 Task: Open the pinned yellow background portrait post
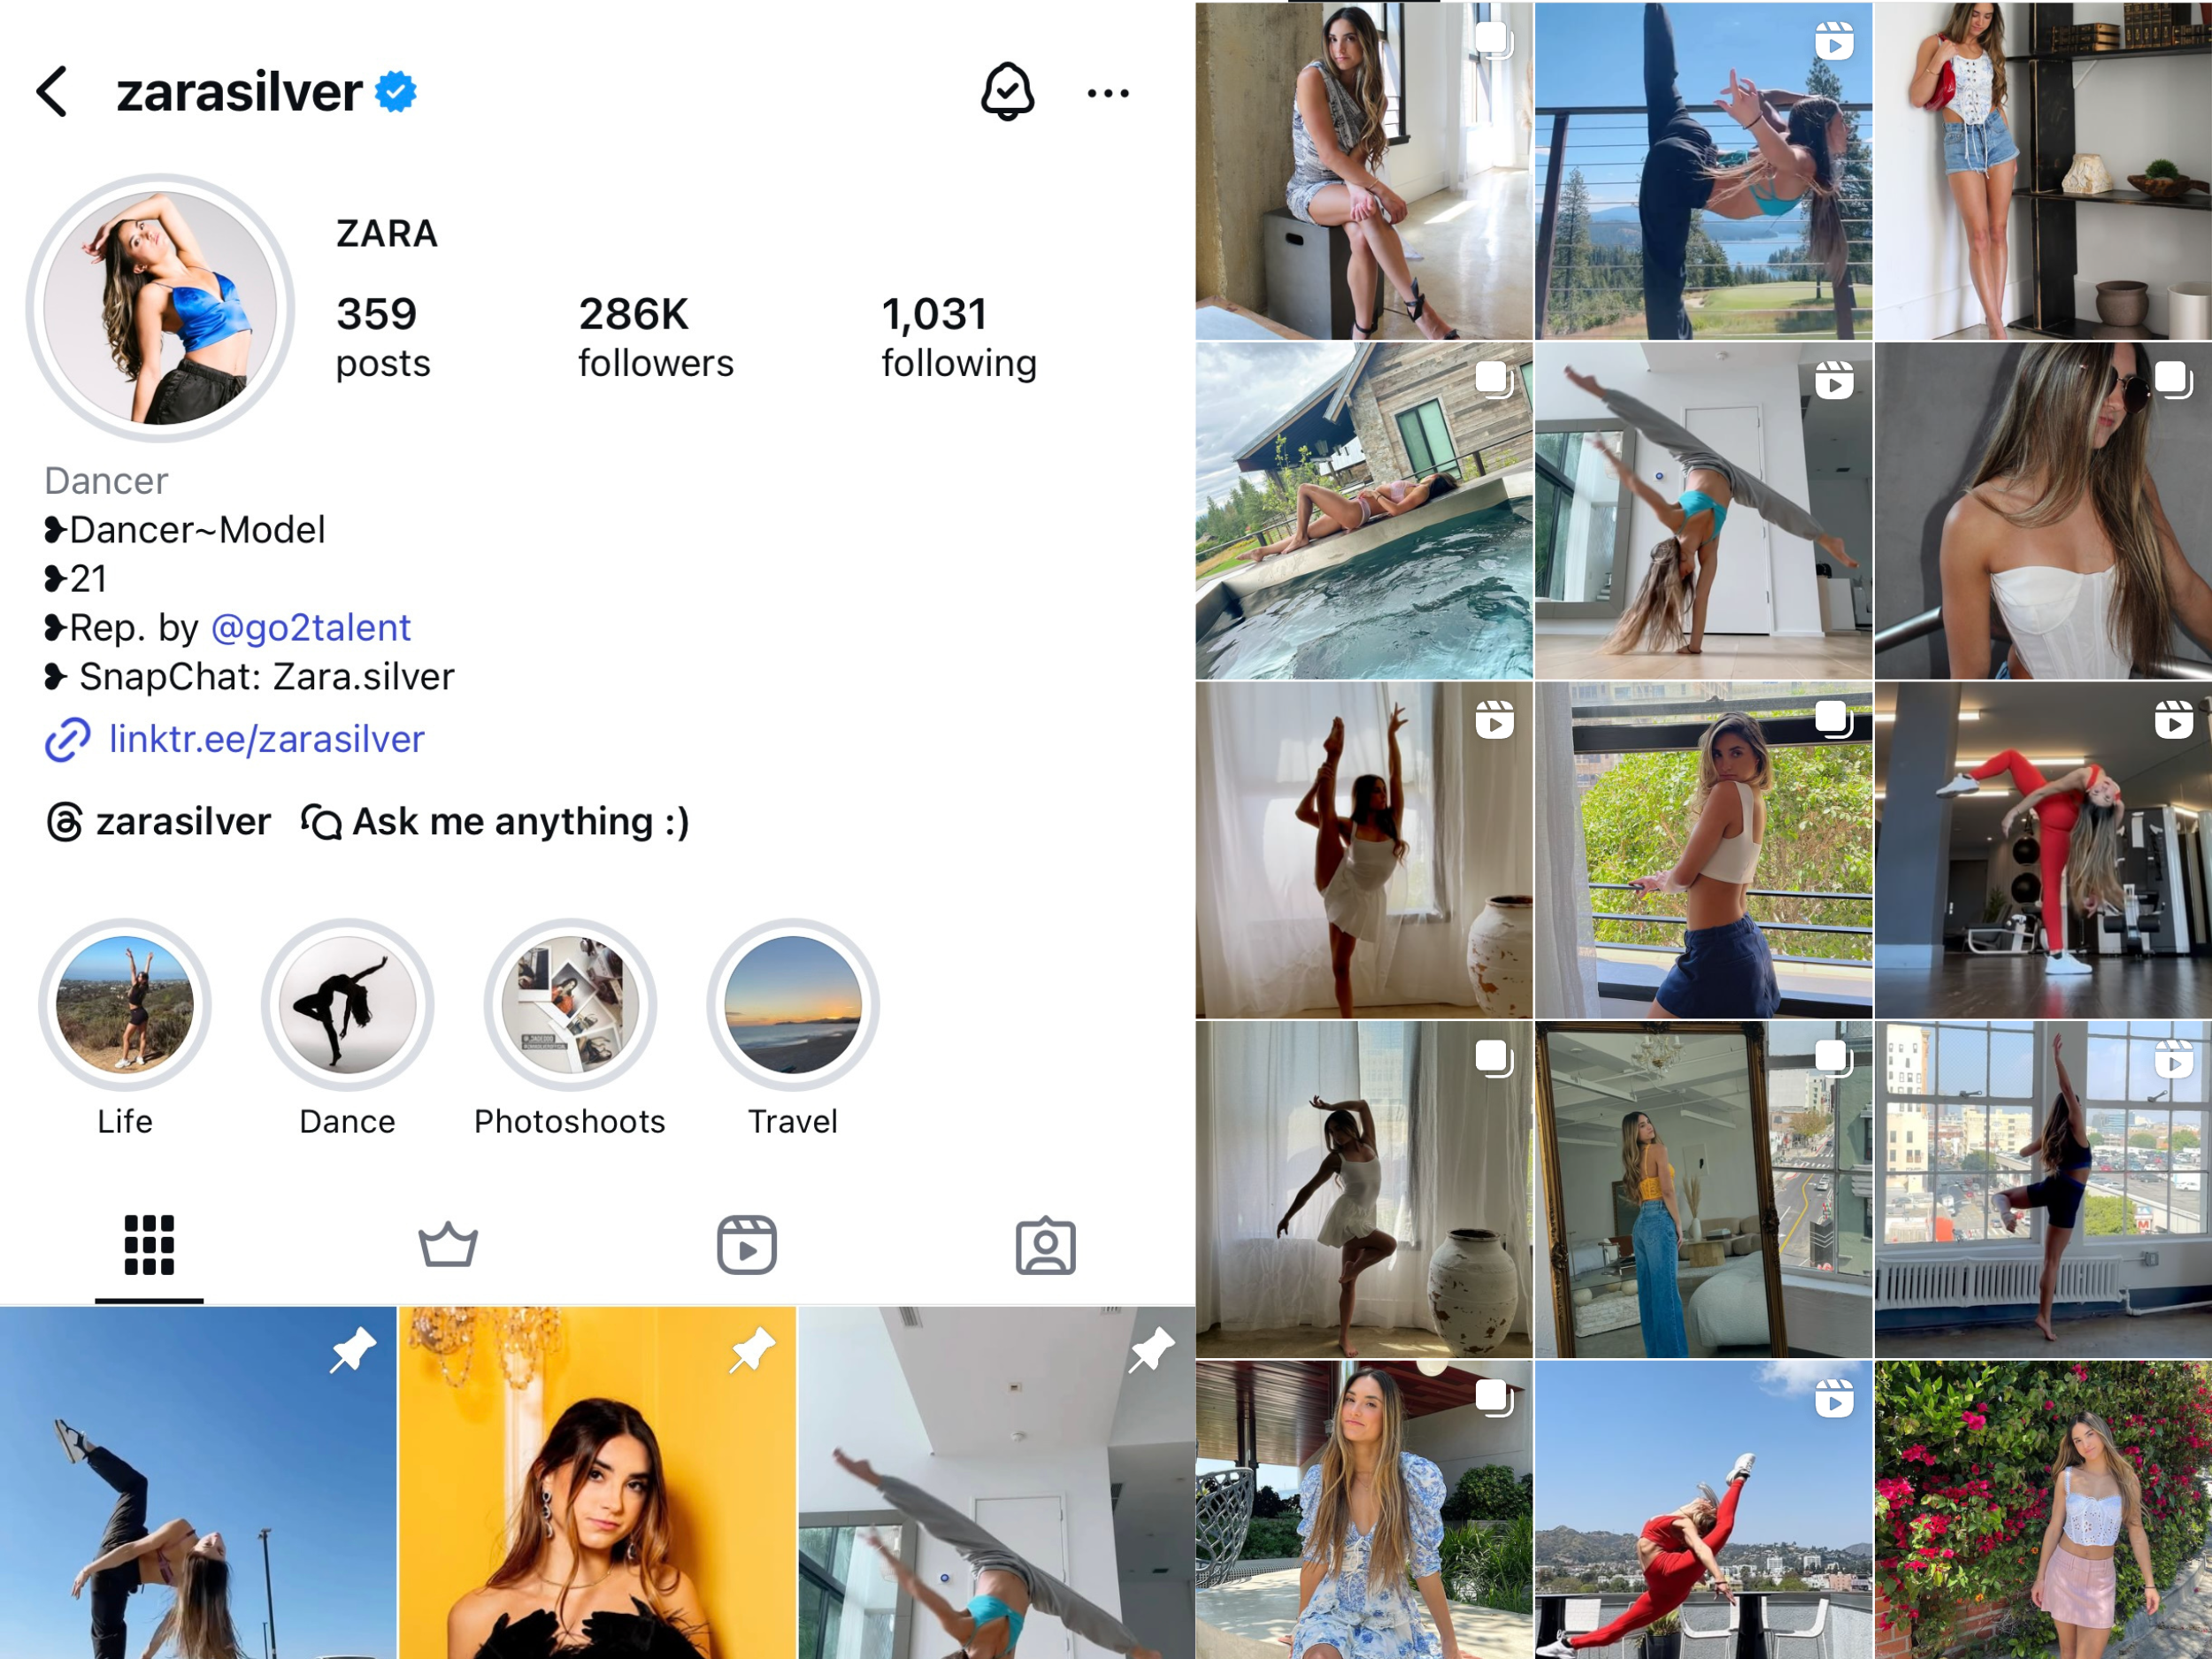click(x=597, y=1483)
